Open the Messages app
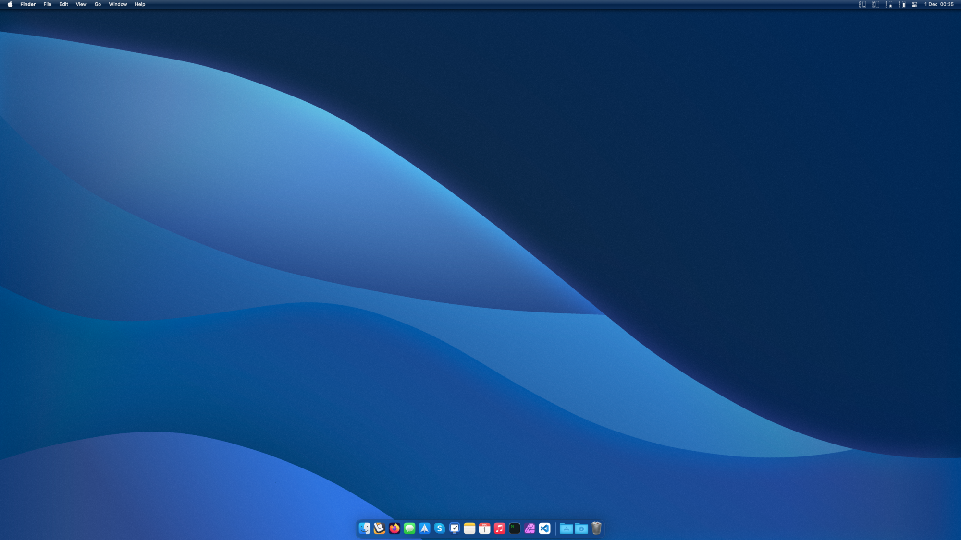Viewport: 961px width, 540px height. (x=409, y=528)
